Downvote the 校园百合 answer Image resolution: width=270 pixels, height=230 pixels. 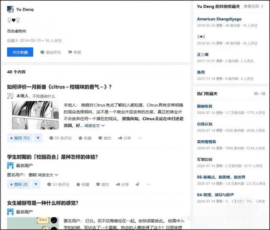[36, 184]
